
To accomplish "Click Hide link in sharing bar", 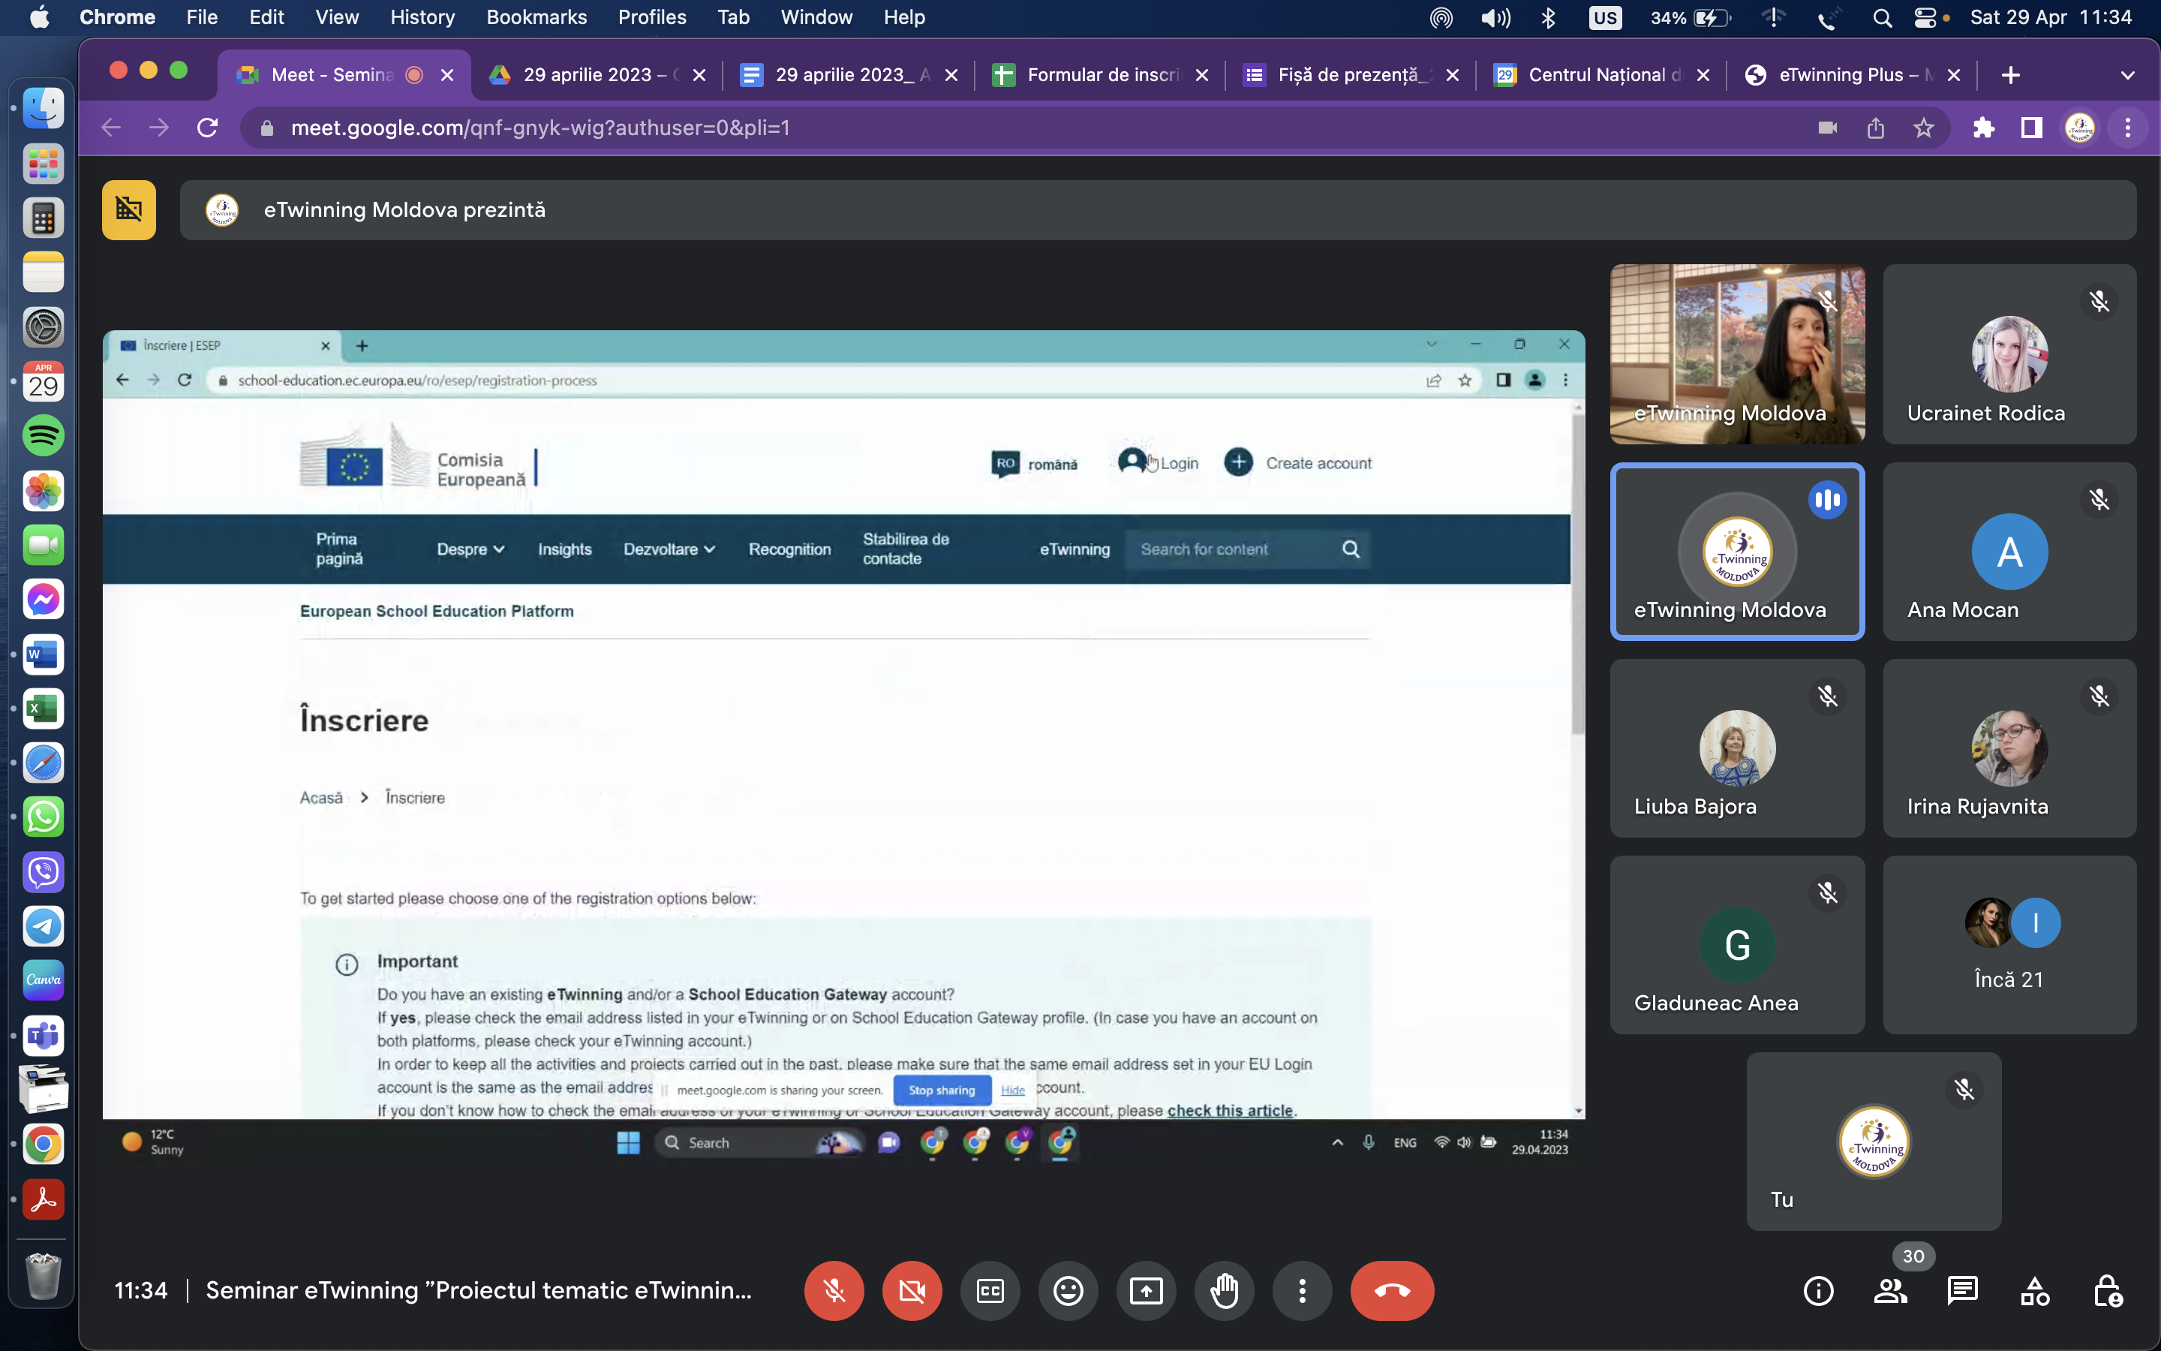I will (x=1013, y=1090).
